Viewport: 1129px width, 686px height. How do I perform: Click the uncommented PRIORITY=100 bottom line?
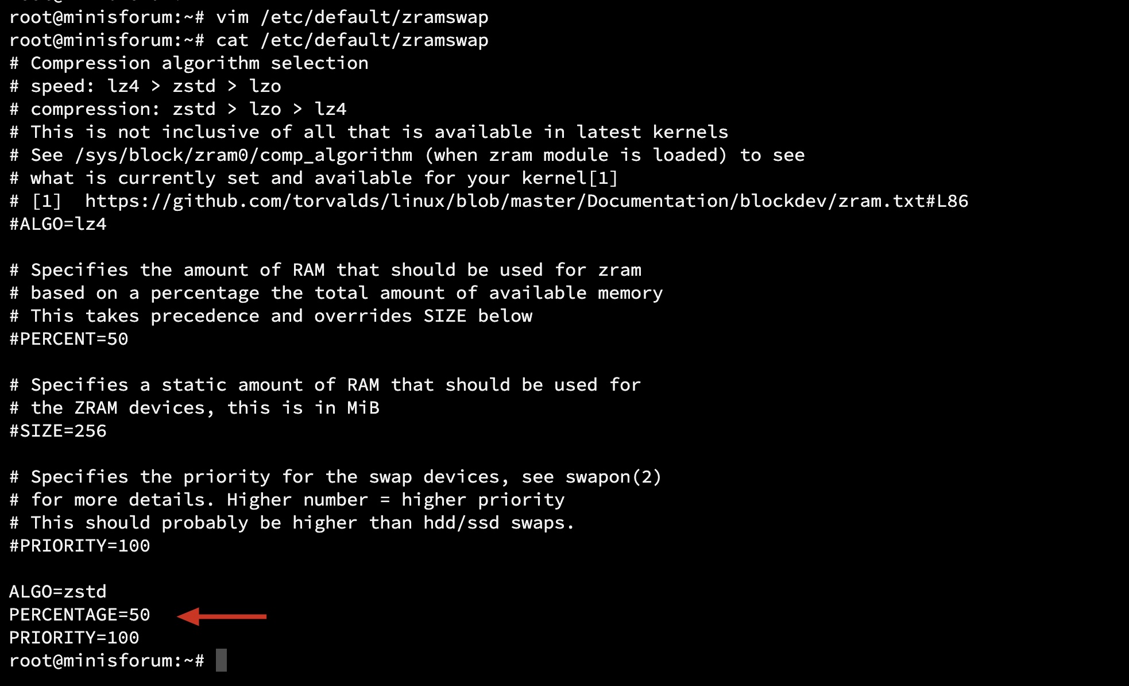(74, 637)
